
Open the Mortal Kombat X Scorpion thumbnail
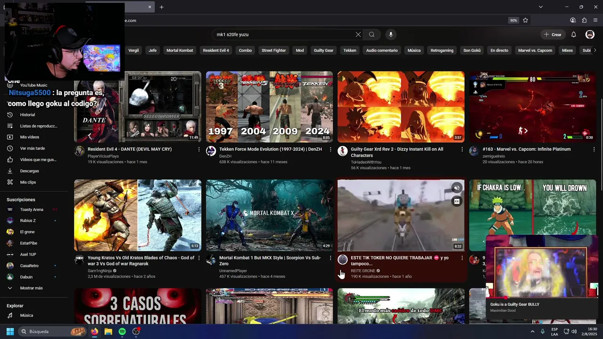[x=269, y=215]
